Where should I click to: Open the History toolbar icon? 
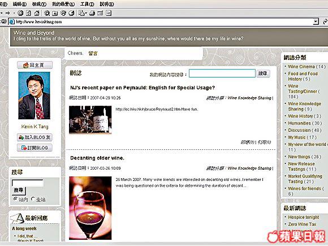tap(72, 13)
